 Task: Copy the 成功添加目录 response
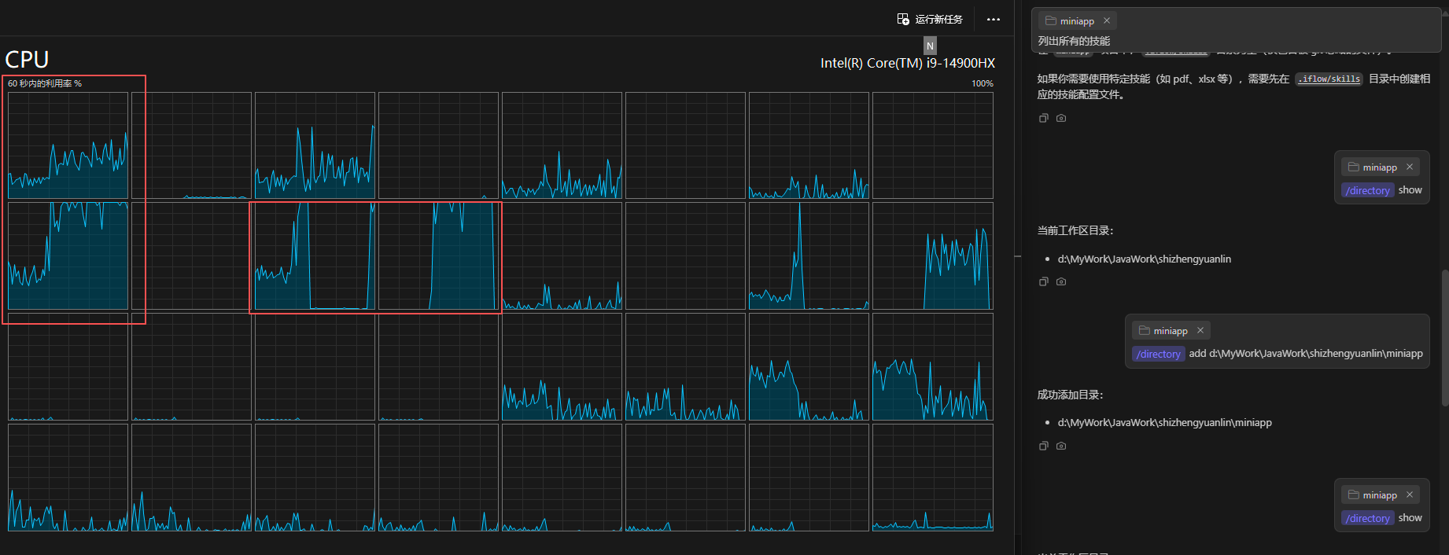(1044, 446)
